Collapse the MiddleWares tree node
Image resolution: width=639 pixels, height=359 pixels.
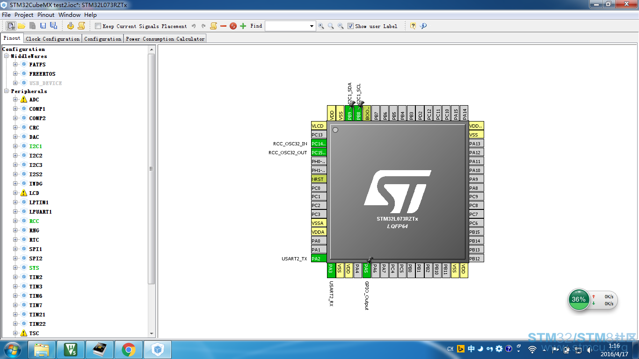[7, 56]
